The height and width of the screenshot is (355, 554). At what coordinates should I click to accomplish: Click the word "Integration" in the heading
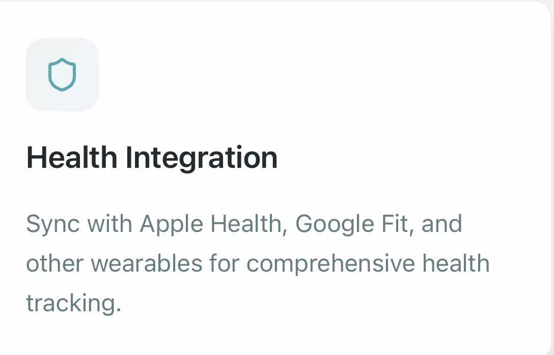(201, 157)
